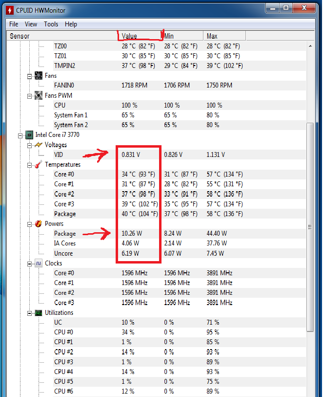Maximize the HWMonitor window
The image size is (323, 397).
coord(286,8)
